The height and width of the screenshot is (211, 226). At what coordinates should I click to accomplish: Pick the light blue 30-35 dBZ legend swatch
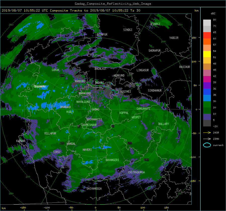coord(207,98)
